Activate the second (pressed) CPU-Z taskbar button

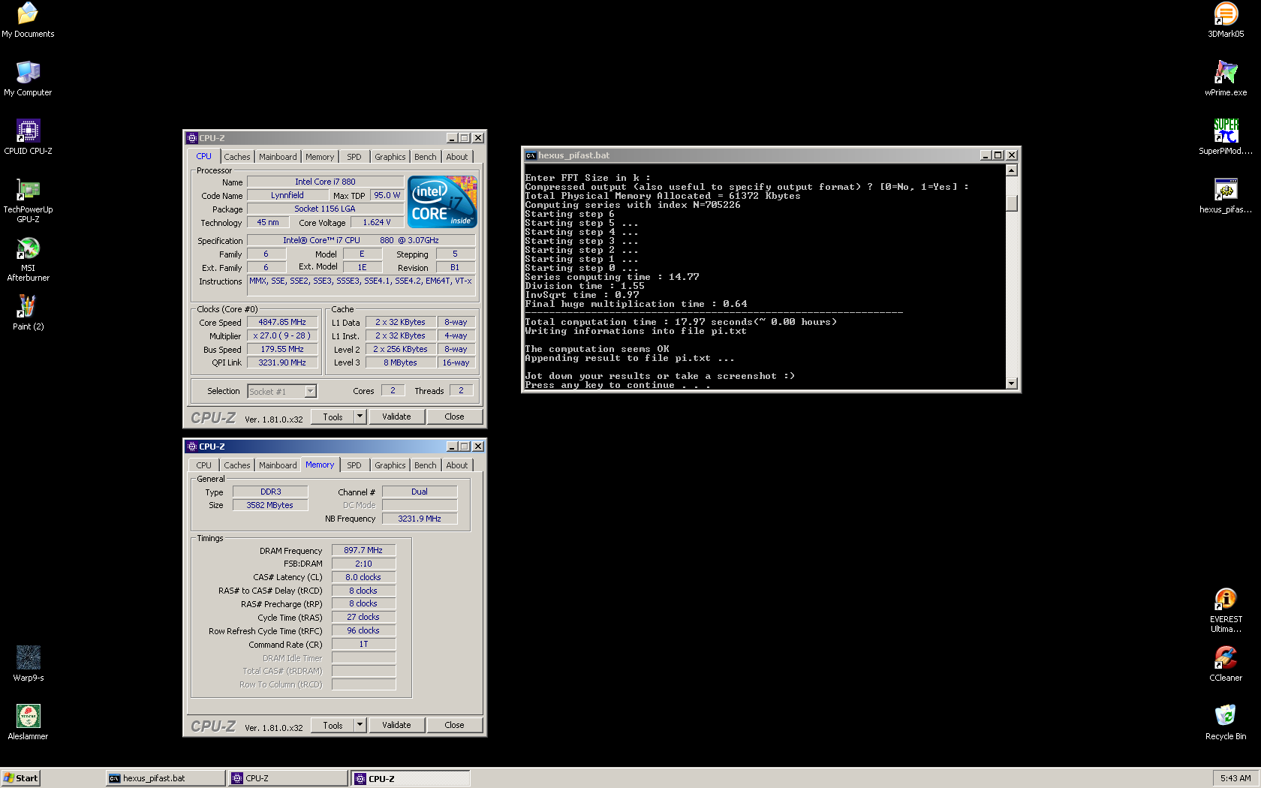[411, 778]
